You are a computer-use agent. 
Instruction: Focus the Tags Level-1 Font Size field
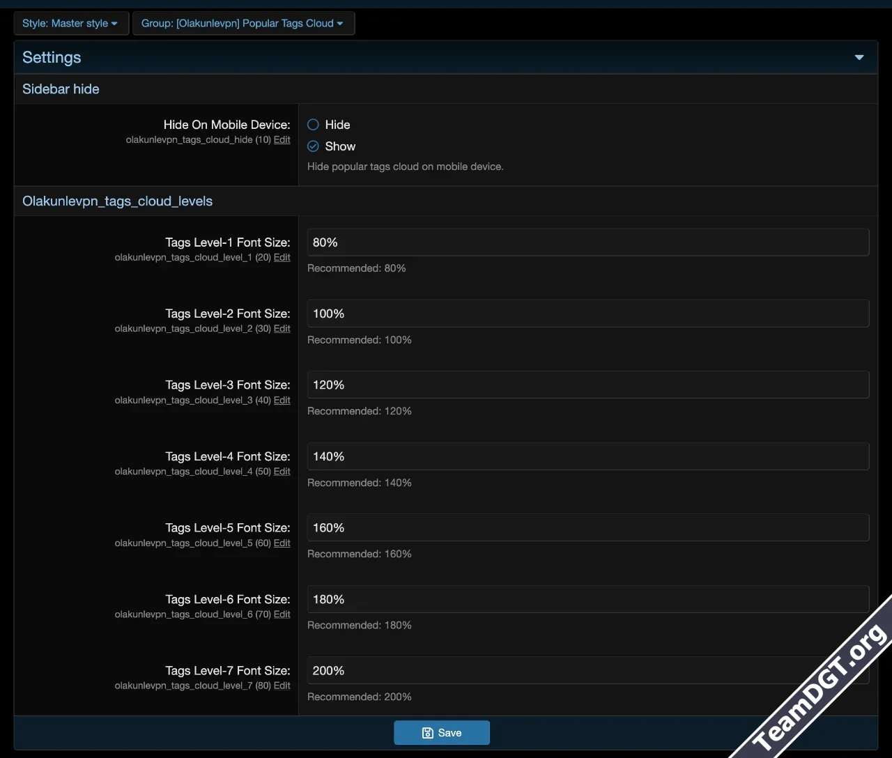pos(587,242)
